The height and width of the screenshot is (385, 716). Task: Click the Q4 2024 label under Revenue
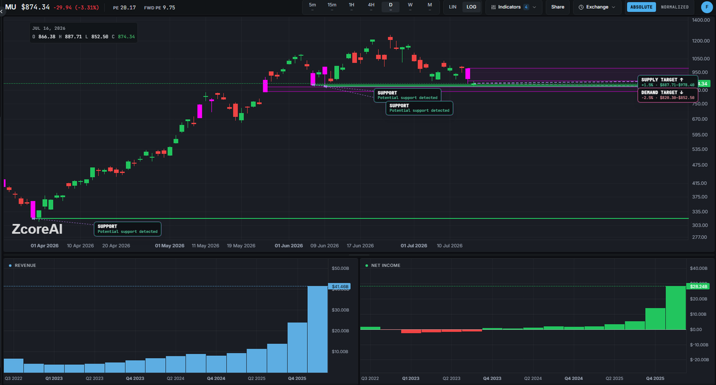pyautogui.click(x=216, y=378)
